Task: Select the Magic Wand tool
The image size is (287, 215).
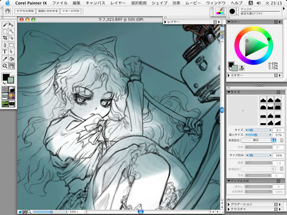Action: pyautogui.click(x=11, y=31)
